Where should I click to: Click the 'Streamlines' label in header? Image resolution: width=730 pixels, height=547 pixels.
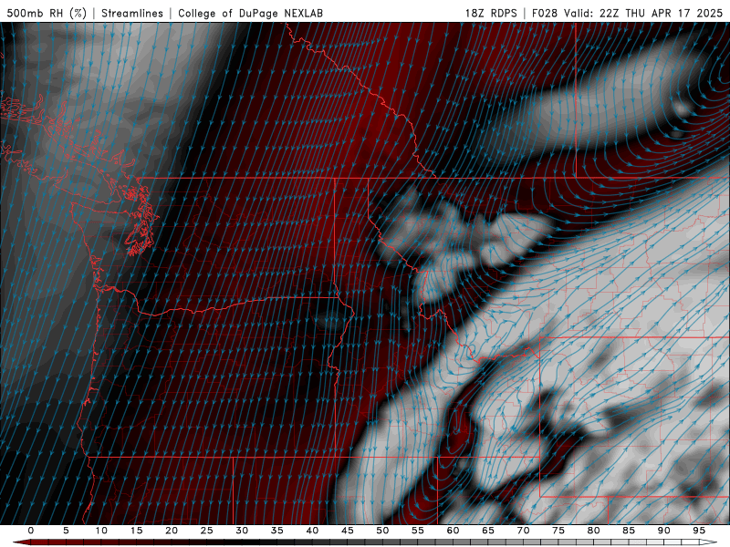click(x=132, y=14)
